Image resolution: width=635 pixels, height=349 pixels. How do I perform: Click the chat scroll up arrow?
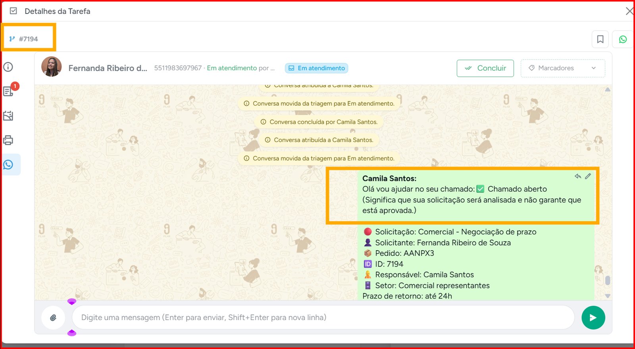tap(607, 90)
